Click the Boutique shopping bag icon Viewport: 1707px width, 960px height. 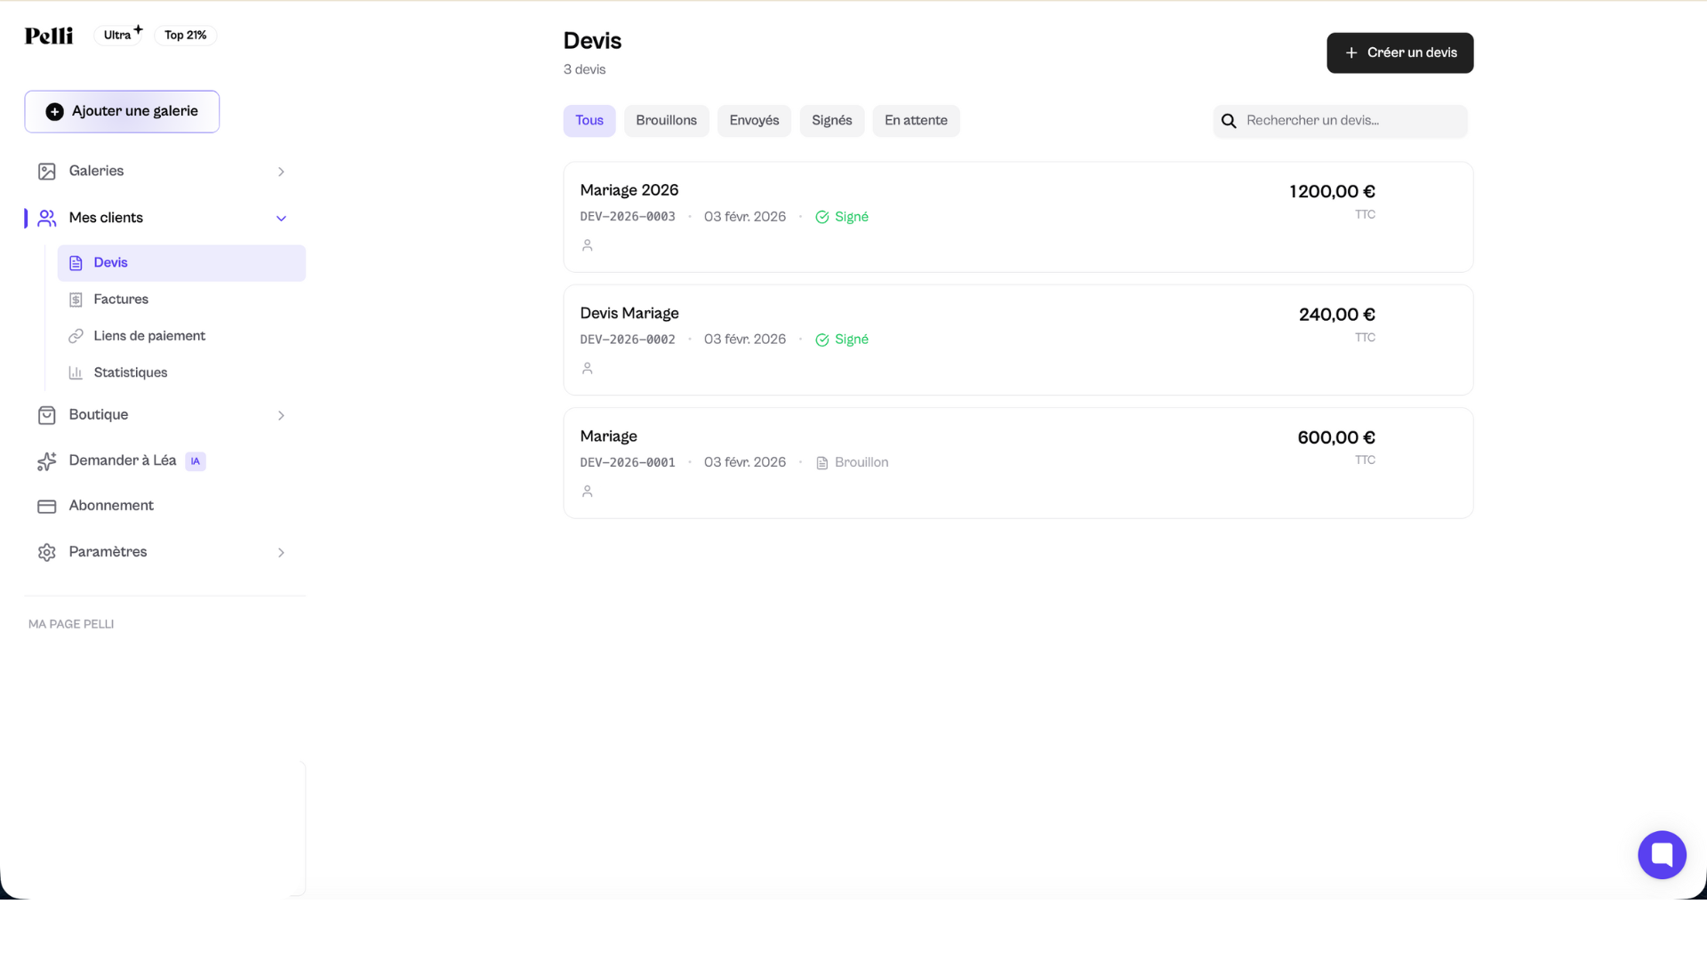click(x=46, y=415)
